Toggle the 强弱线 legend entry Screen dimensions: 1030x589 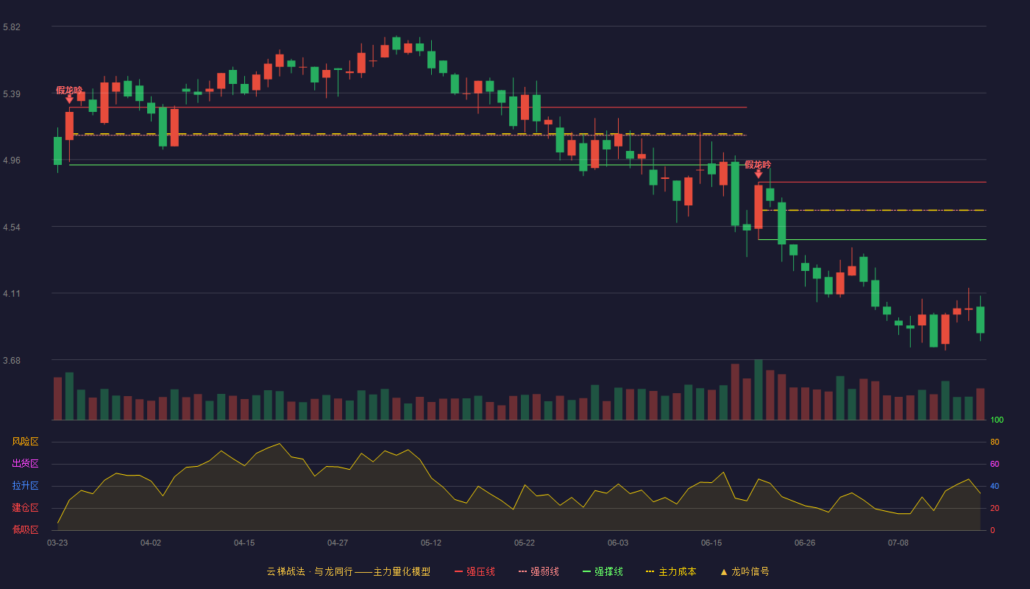tap(539, 571)
